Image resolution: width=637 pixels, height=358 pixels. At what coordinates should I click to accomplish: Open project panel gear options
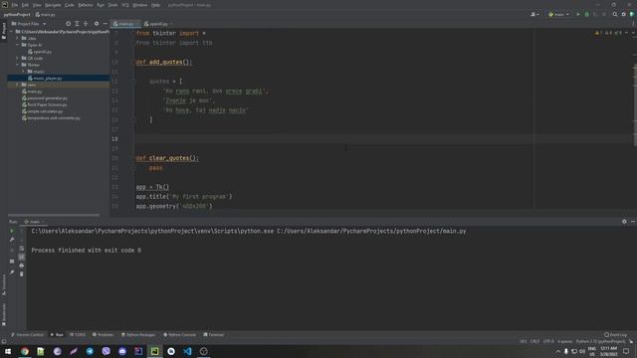[x=97, y=24]
